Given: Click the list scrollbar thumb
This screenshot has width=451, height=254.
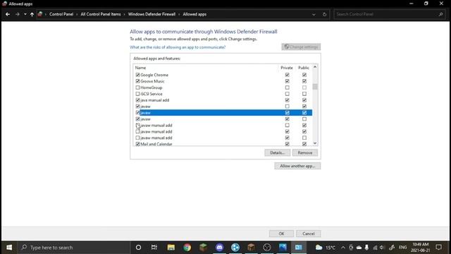Looking at the screenshot, I should pyautogui.click(x=315, y=87).
